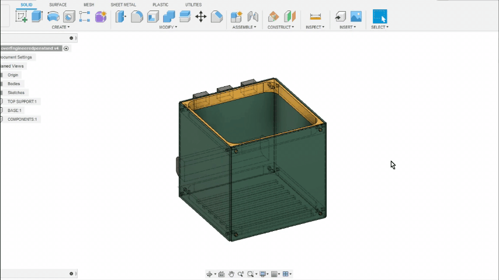Activate the overEngineeredpenstand v4 component radio button

pyautogui.click(x=66, y=48)
